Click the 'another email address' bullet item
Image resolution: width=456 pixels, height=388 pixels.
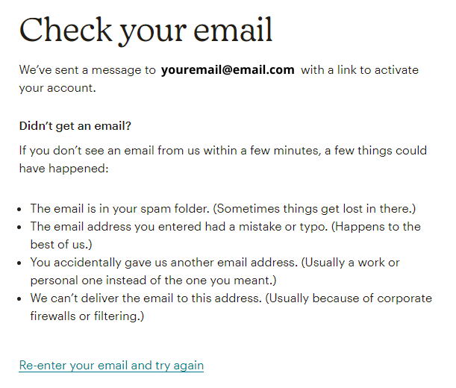click(x=215, y=272)
